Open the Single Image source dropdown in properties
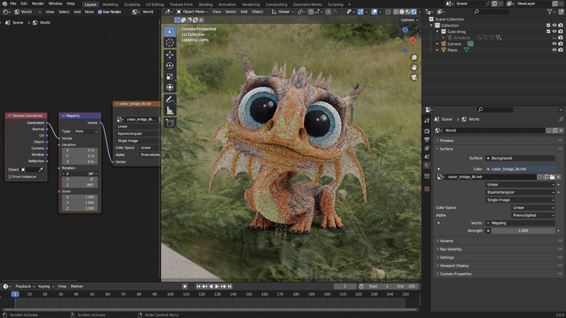566x318 pixels. coord(520,200)
